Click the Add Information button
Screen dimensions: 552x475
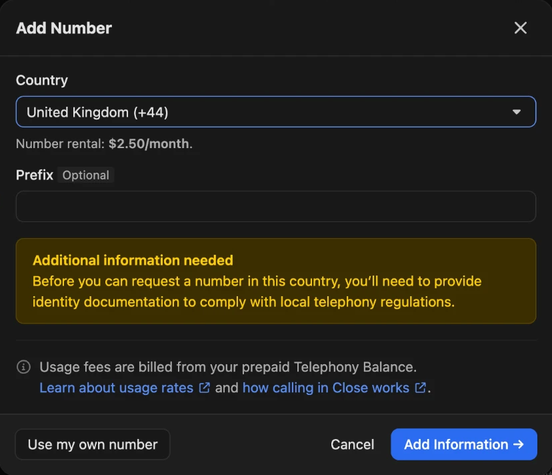463,444
